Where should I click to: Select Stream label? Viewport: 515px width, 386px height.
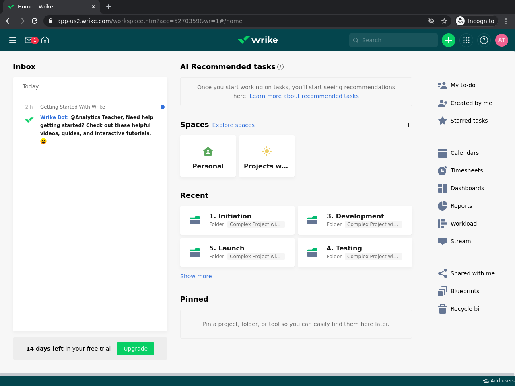[x=461, y=241]
